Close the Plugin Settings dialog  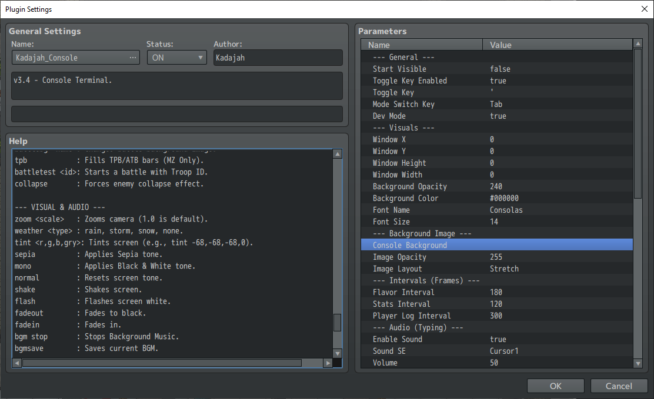[645, 9]
